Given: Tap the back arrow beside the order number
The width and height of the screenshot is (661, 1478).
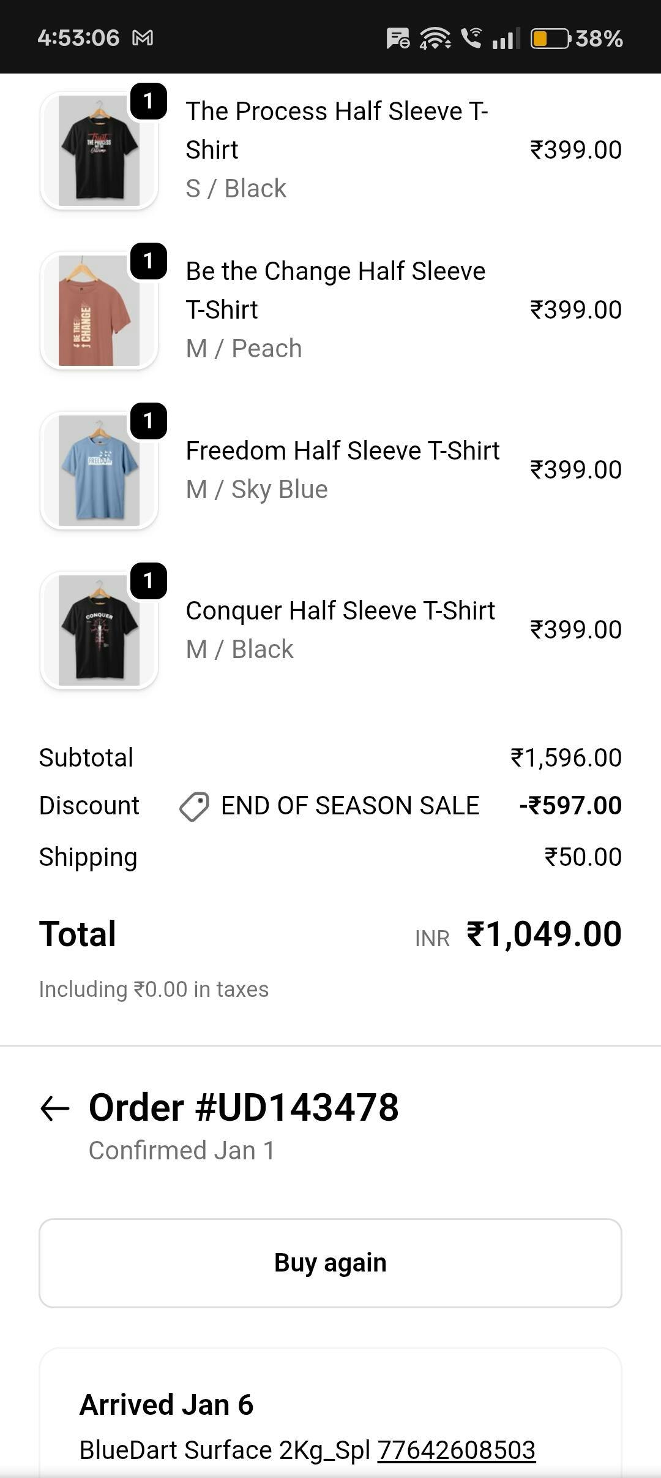Looking at the screenshot, I should pyautogui.click(x=54, y=1108).
